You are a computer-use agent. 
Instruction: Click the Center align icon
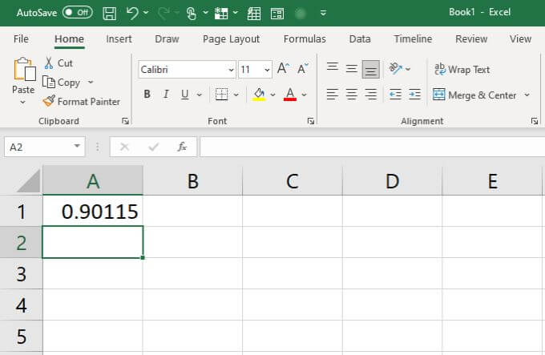[351, 94]
